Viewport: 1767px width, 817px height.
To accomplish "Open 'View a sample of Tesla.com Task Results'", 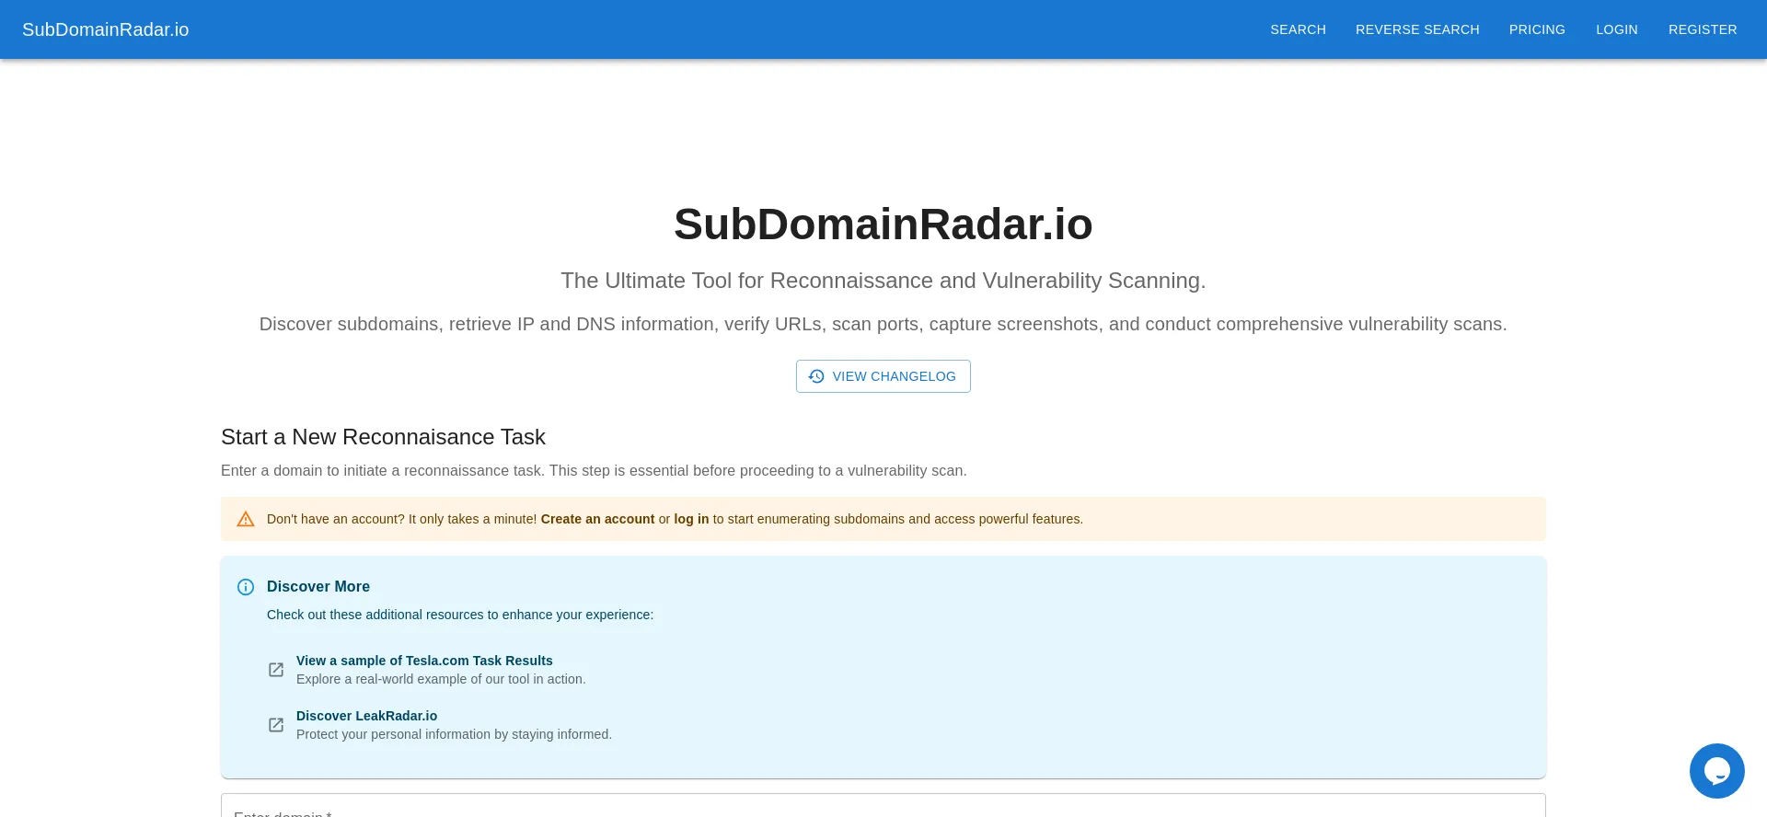I will [424, 661].
